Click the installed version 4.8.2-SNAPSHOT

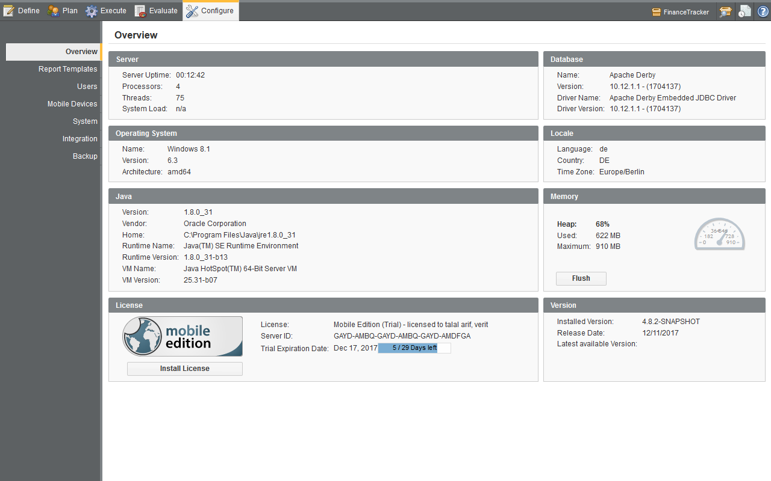pos(671,322)
